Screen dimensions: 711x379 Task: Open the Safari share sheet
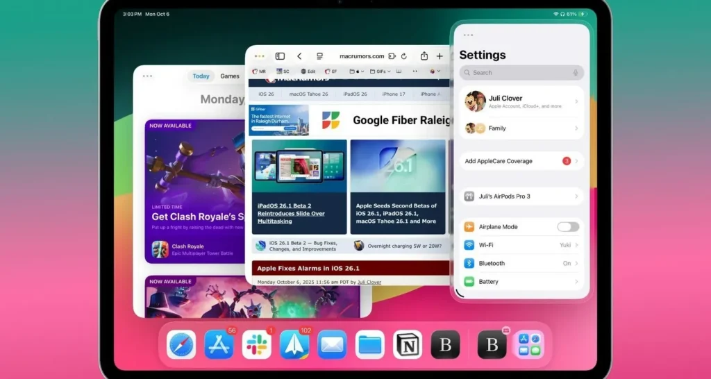tap(424, 56)
